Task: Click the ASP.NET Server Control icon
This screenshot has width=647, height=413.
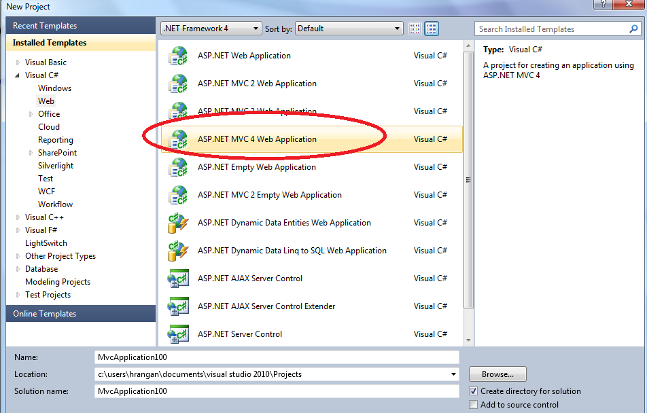Action: tap(178, 334)
